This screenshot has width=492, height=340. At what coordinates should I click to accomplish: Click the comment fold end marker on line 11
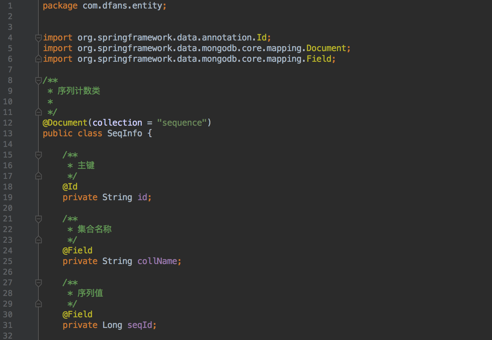[x=38, y=112]
